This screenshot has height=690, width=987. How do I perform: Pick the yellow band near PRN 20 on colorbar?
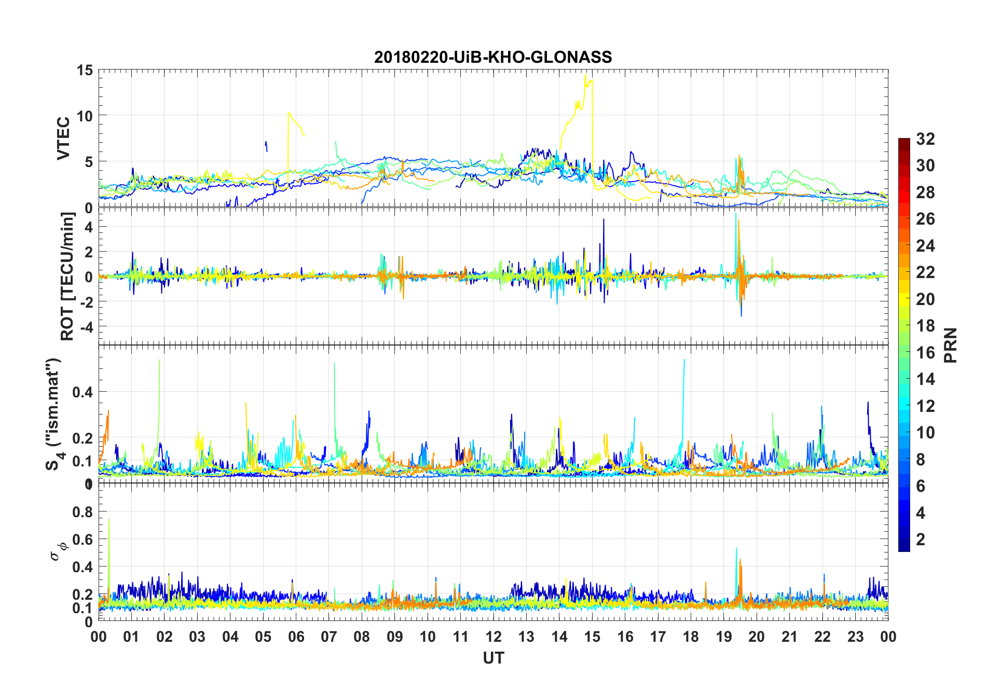[904, 299]
